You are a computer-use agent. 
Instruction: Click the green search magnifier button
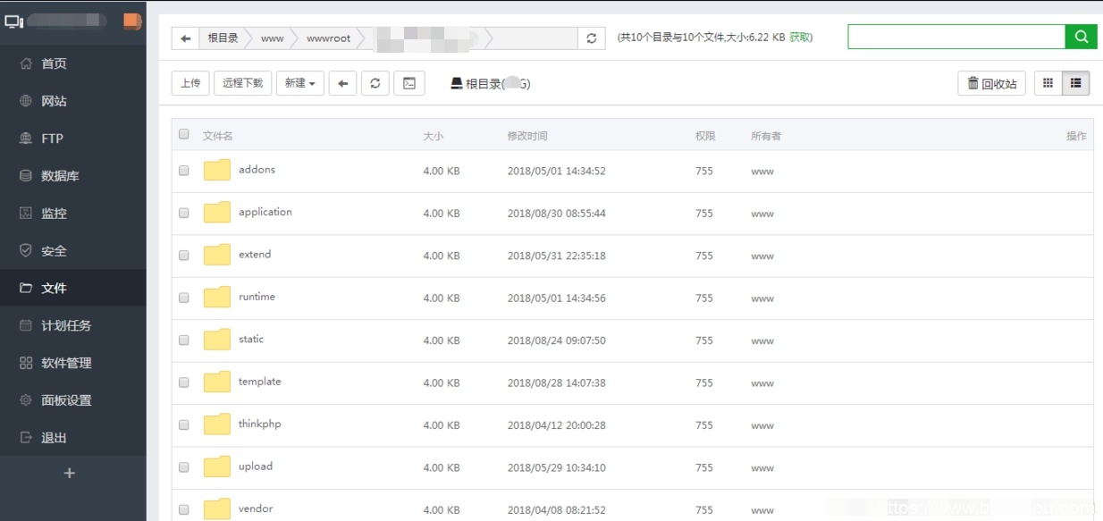(x=1081, y=37)
